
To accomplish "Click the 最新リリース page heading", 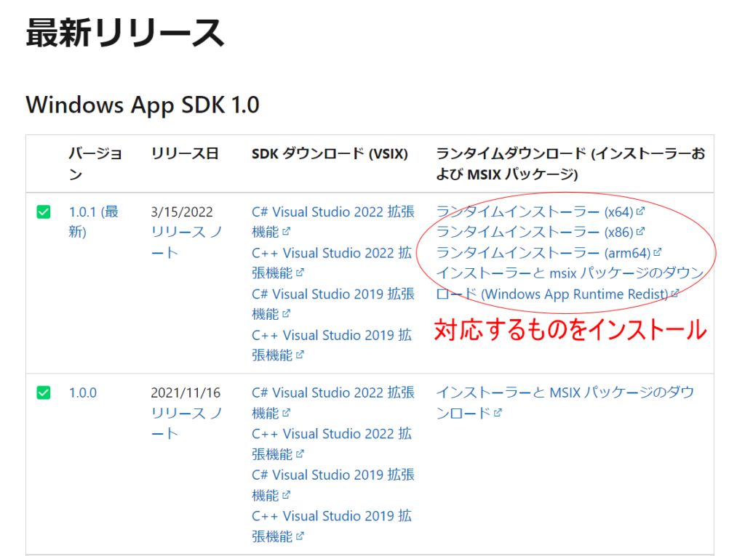I will 124,33.
